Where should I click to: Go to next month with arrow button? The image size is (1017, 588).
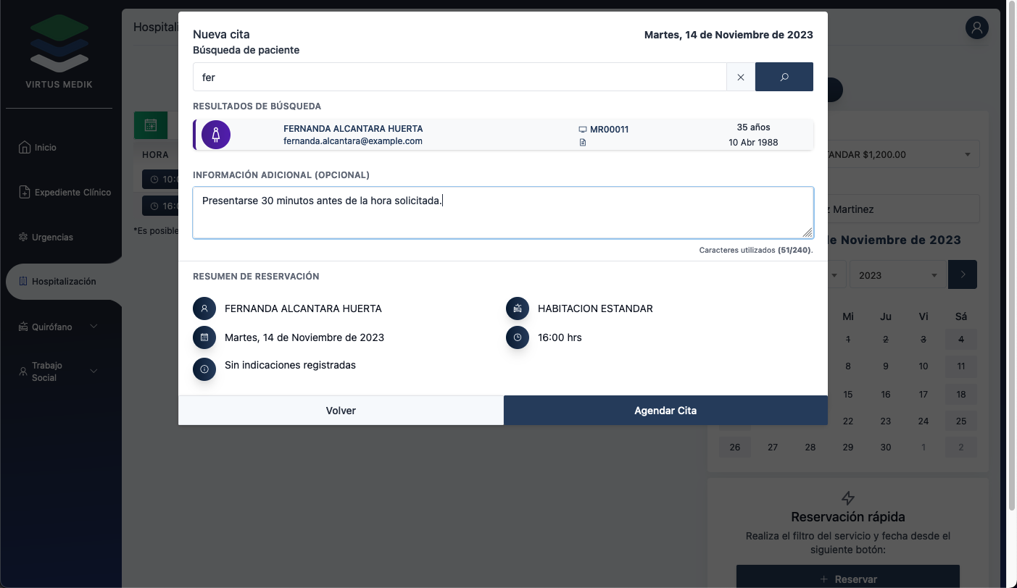(x=963, y=274)
